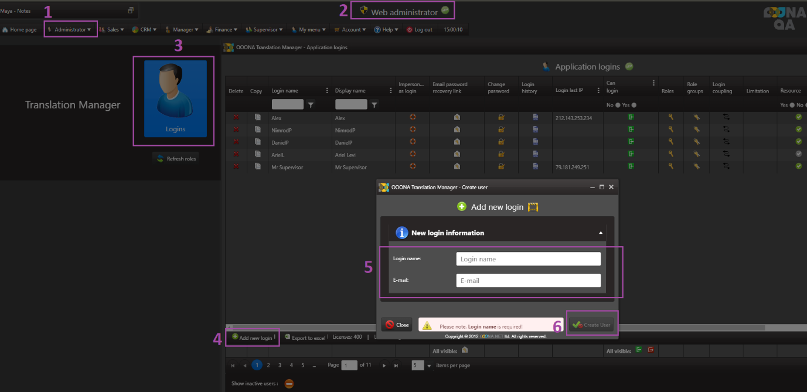807x392 pixels.
Task: Click the Create User button
Action: (x=592, y=325)
